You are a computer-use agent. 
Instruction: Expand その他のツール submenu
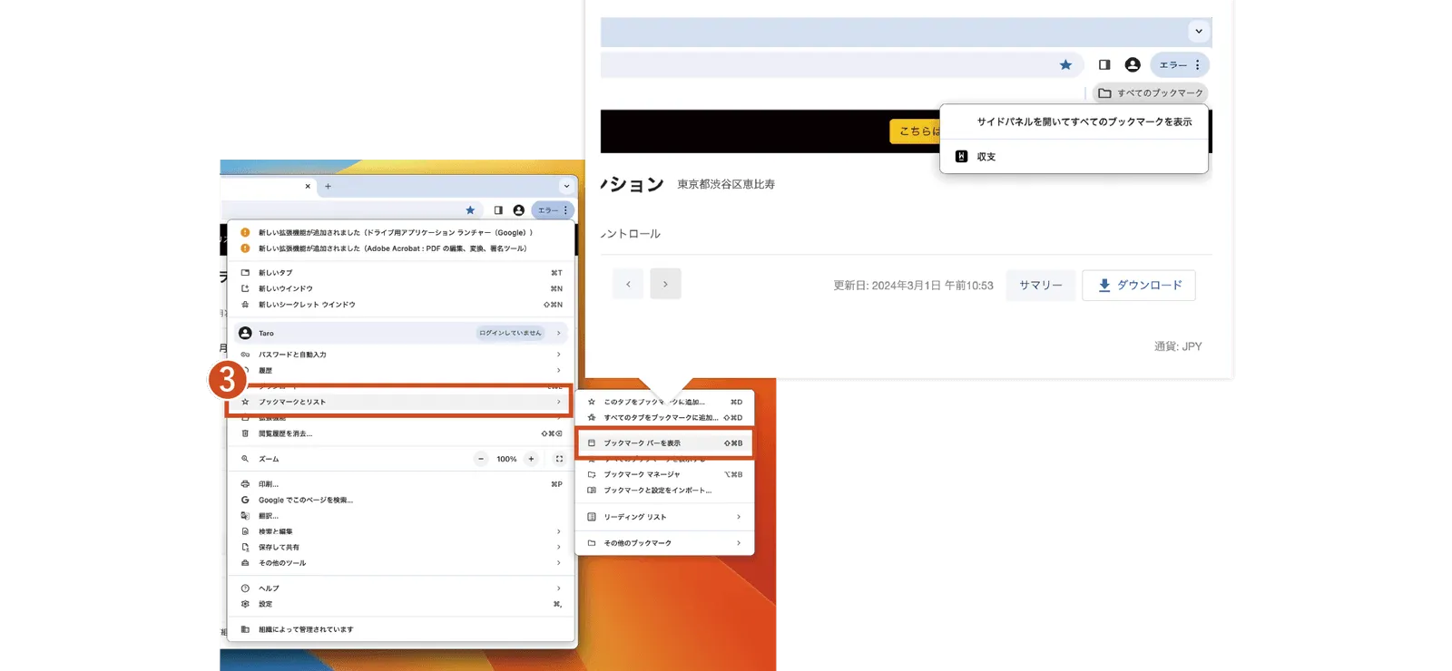[x=401, y=563]
